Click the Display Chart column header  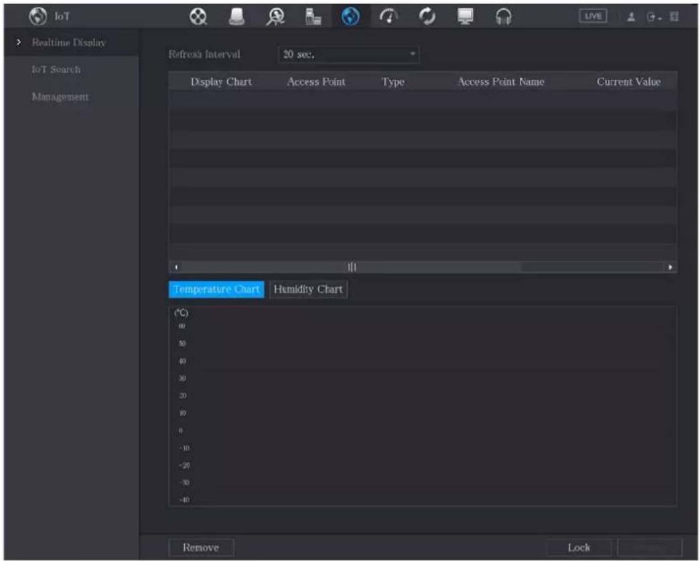pos(222,82)
